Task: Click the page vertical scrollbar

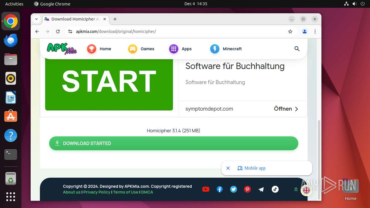Action: click(319, 160)
